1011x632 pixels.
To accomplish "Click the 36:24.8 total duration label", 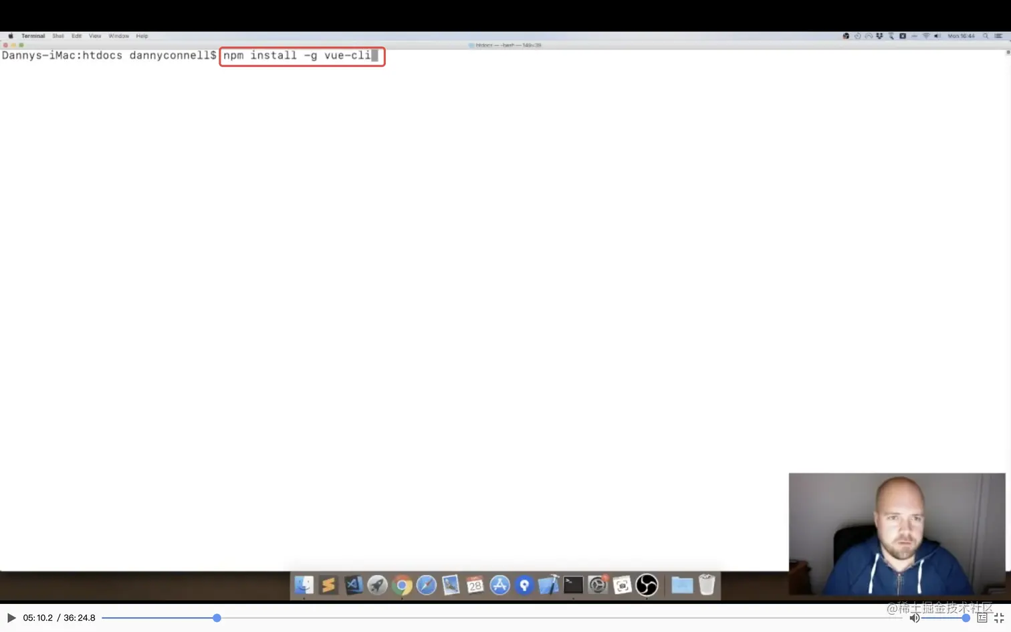I will [x=79, y=618].
